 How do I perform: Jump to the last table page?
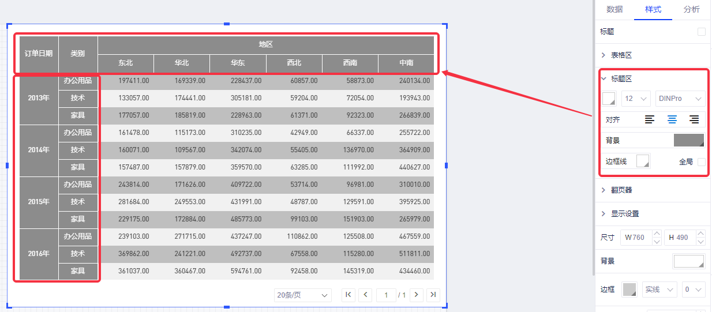433,295
